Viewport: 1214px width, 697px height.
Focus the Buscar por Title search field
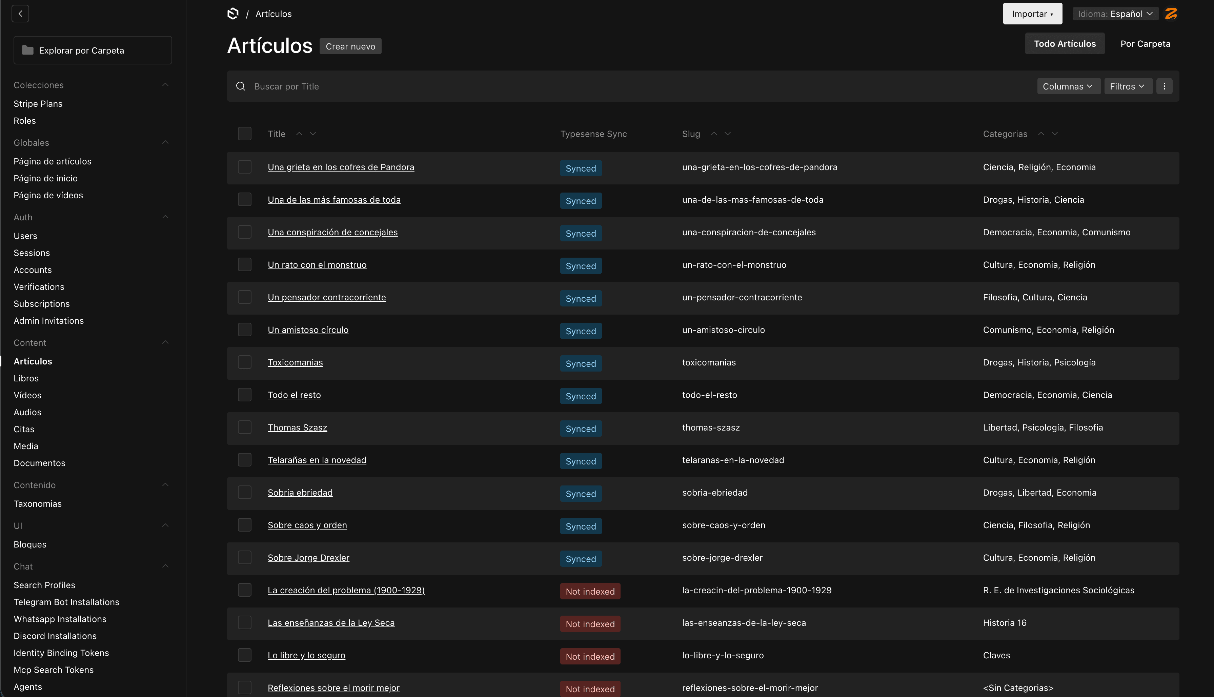(641, 86)
